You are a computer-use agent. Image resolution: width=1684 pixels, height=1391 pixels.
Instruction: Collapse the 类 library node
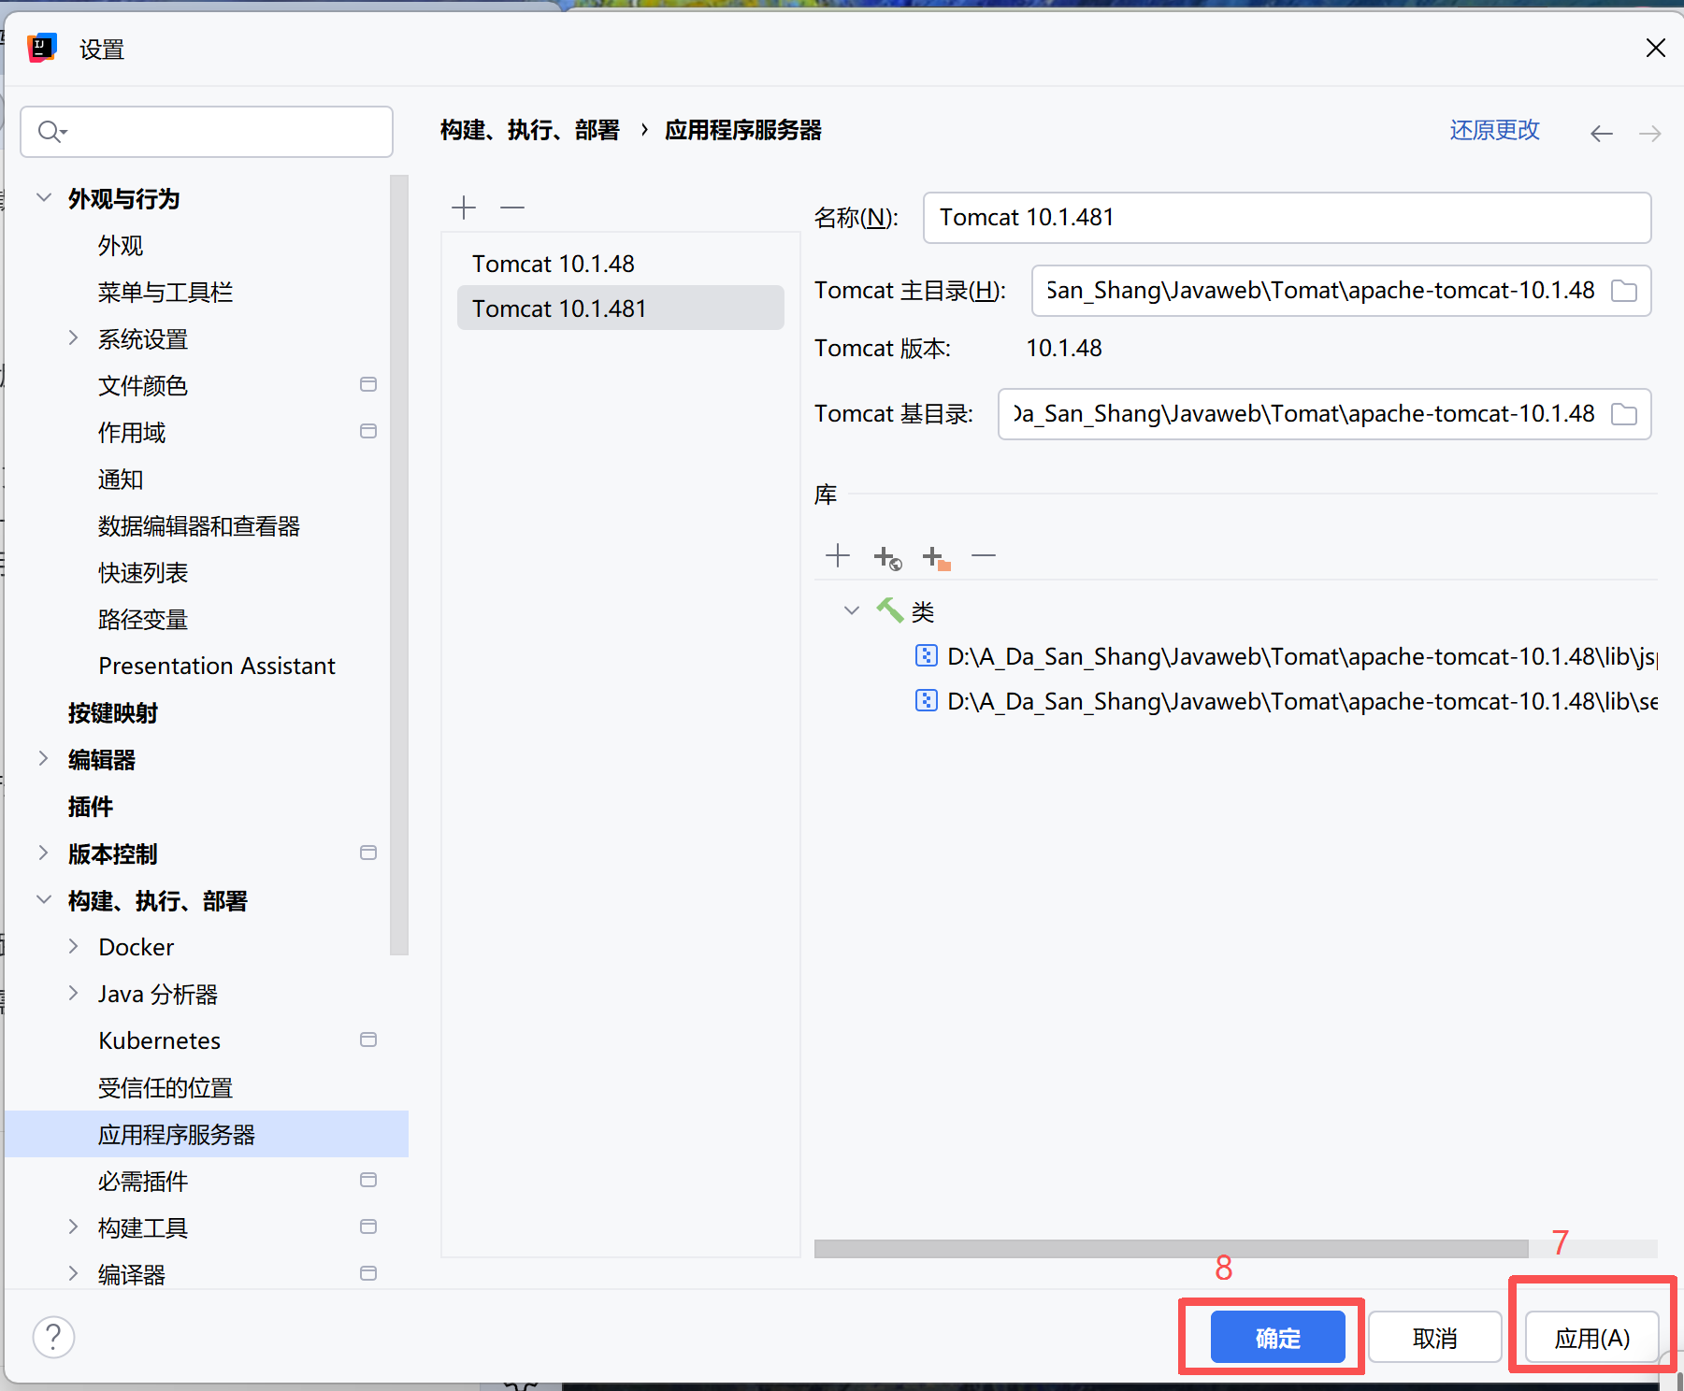point(851,610)
